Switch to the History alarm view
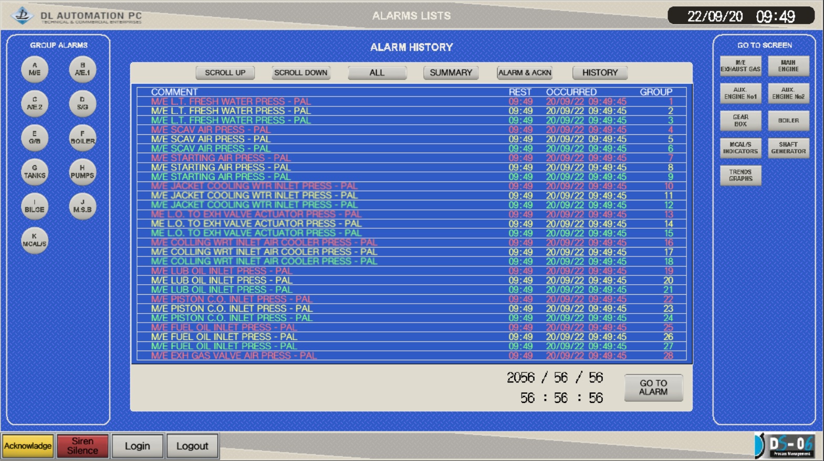824x461 pixels. tap(600, 73)
